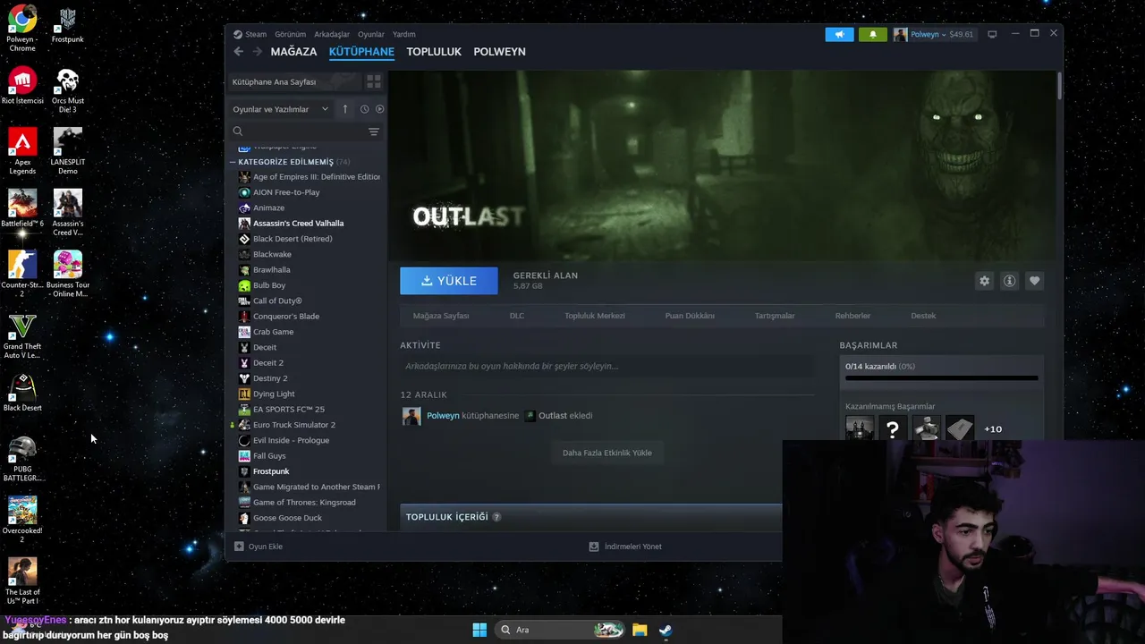Open the Mağaza Sayfası link
The image size is (1145, 644).
441,316
